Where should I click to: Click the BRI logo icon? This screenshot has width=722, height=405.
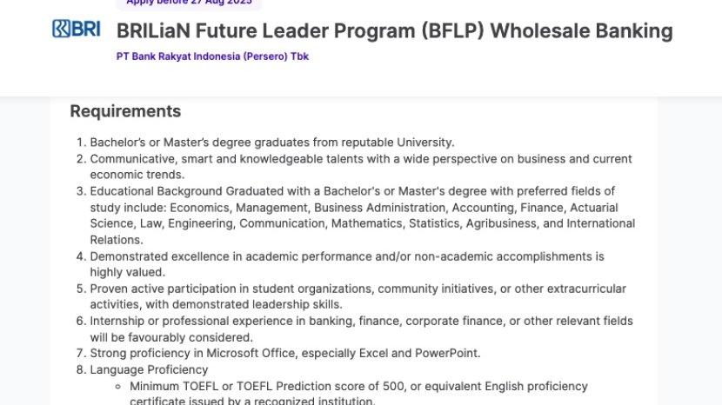tap(76, 30)
